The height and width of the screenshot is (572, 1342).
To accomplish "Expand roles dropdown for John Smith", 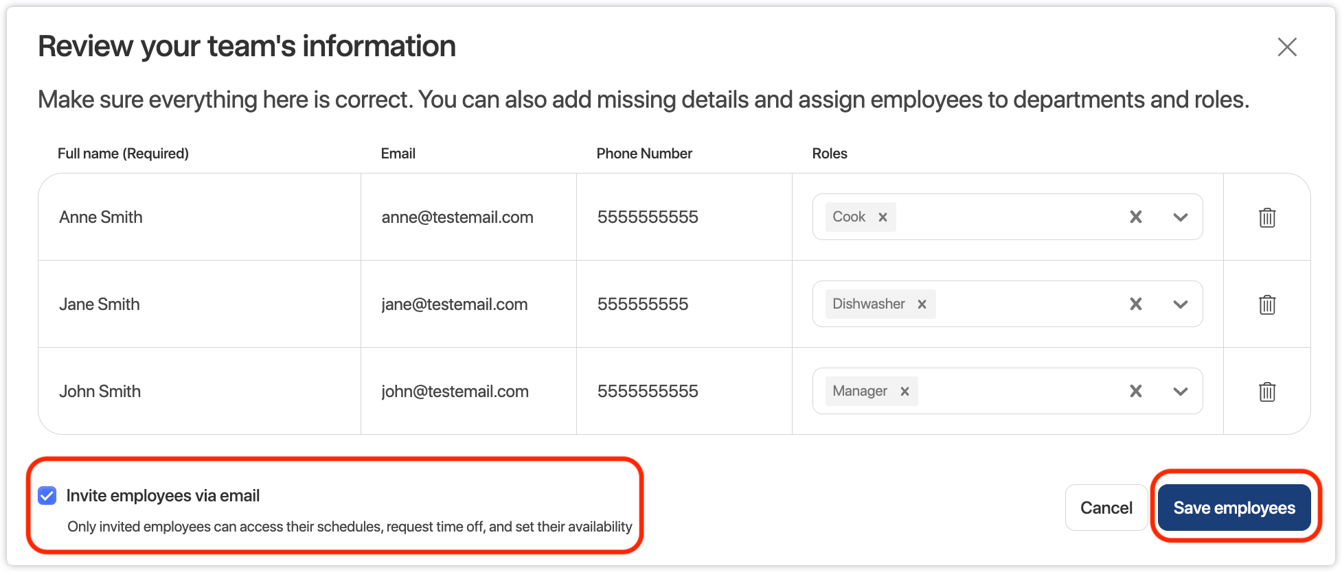I will [1180, 392].
